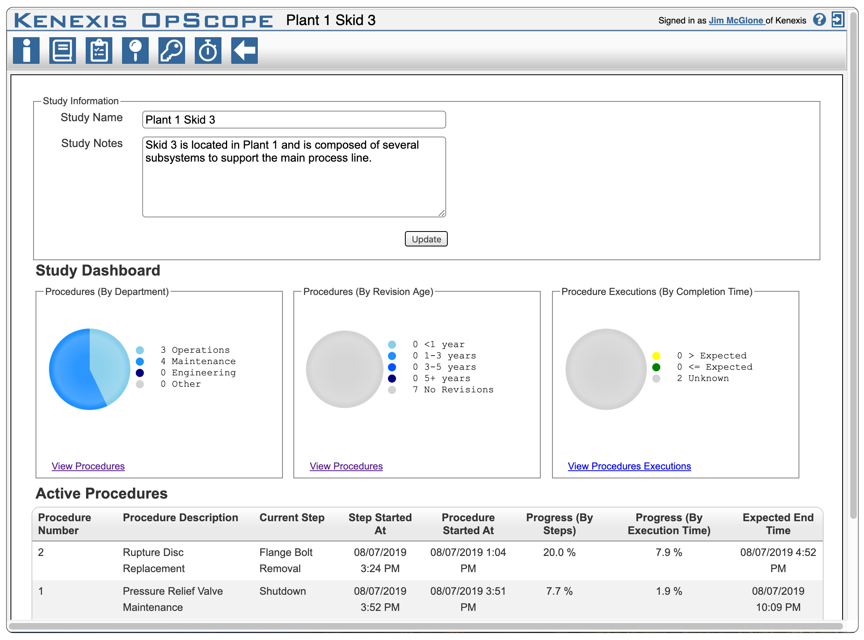Click the '4 Maintenance' legend label
The width and height of the screenshot is (864, 640).
pos(198,361)
